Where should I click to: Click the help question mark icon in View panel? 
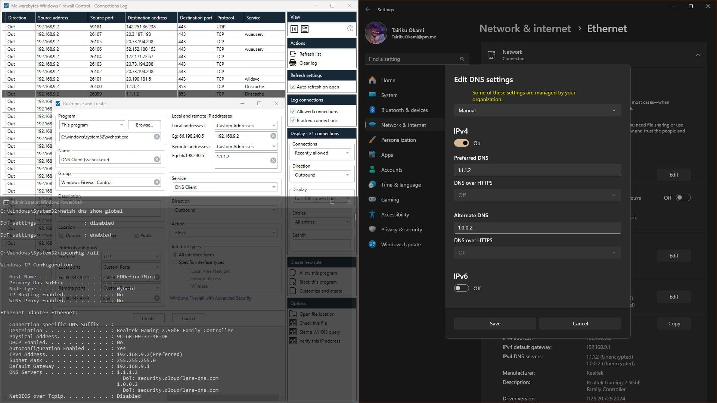coord(350,29)
